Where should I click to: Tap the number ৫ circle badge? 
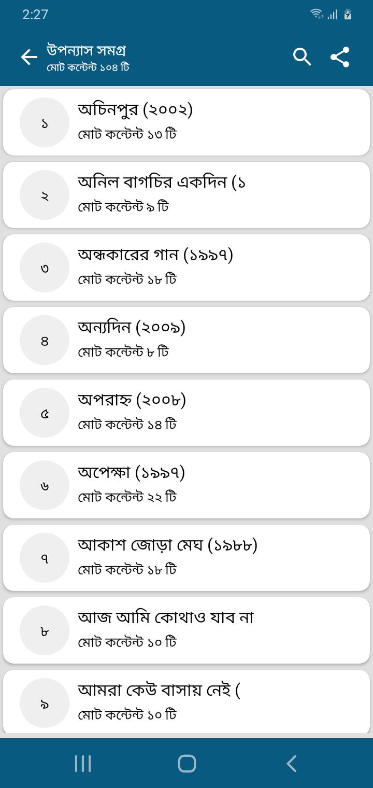45,413
